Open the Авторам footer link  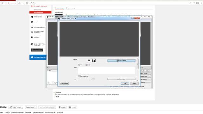click(x=28, y=112)
